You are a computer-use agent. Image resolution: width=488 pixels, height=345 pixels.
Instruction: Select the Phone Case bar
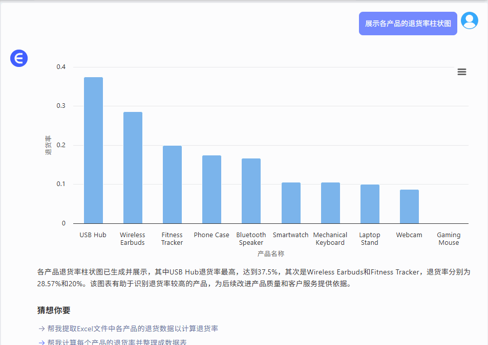[x=211, y=190]
